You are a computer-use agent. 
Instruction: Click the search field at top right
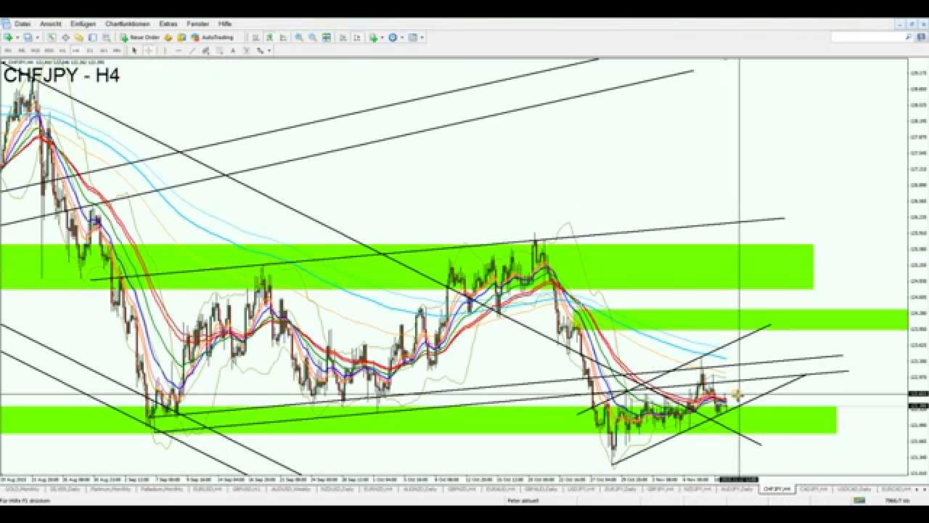[867, 37]
